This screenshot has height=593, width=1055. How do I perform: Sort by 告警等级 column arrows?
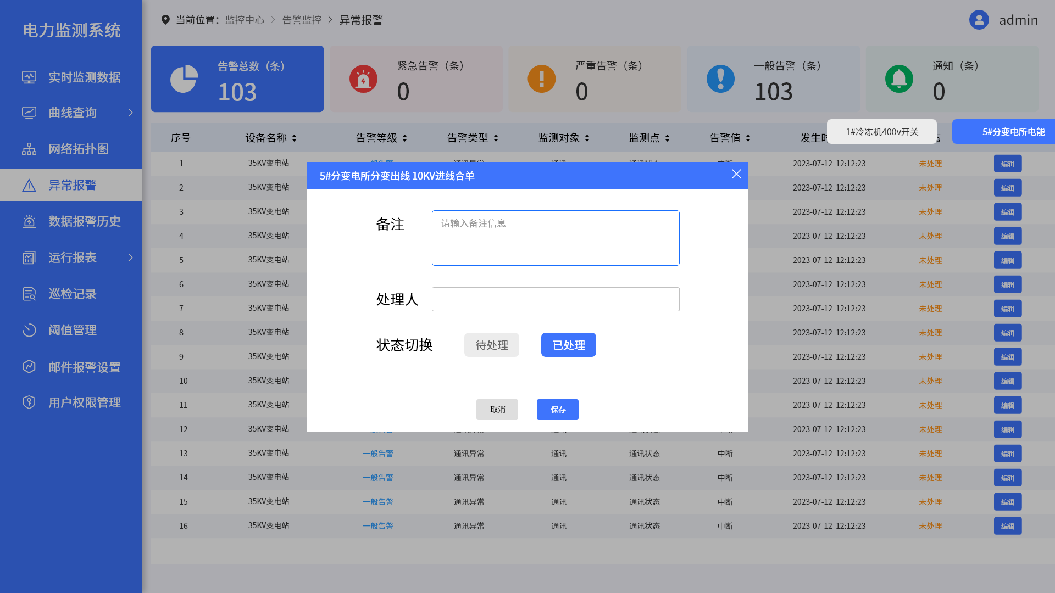click(404, 138)
